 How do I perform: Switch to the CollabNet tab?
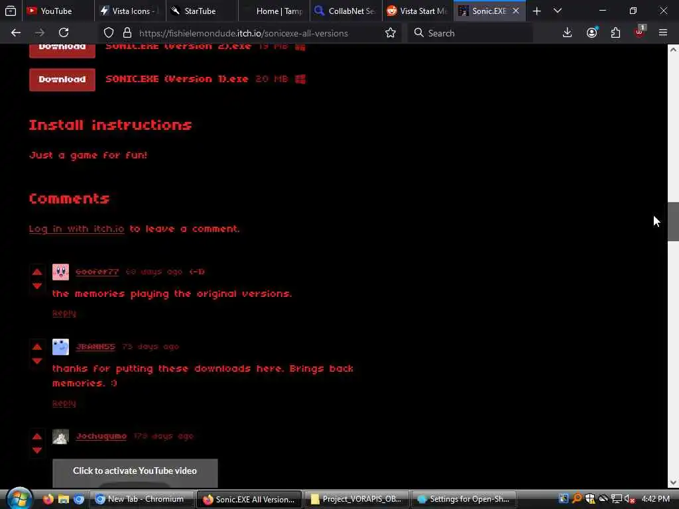click(345, 11)
